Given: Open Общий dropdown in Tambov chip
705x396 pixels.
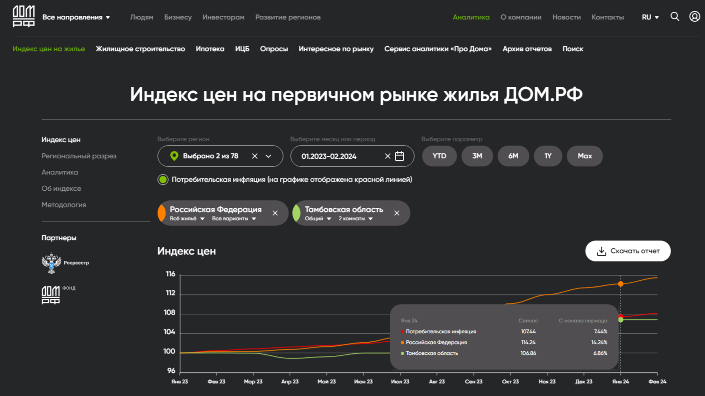Looking at the screenshot, I should click(318, 218).
